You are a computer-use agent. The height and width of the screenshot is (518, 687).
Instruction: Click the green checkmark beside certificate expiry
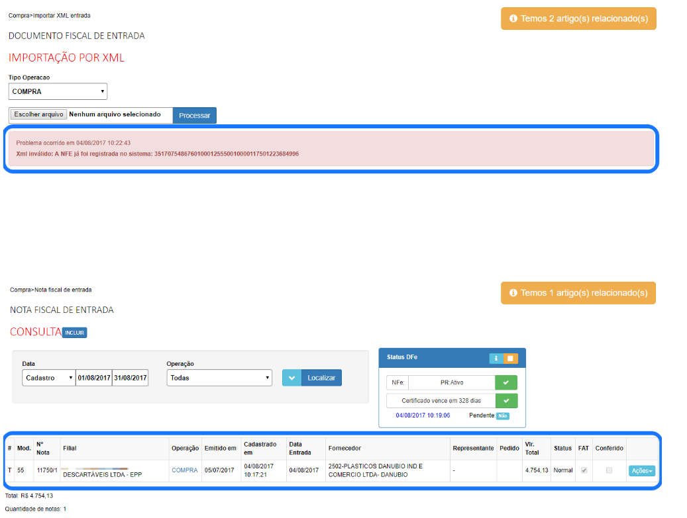tap(506, 401)
